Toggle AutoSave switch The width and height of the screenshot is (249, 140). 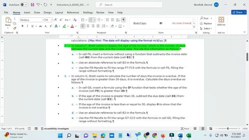25,5
